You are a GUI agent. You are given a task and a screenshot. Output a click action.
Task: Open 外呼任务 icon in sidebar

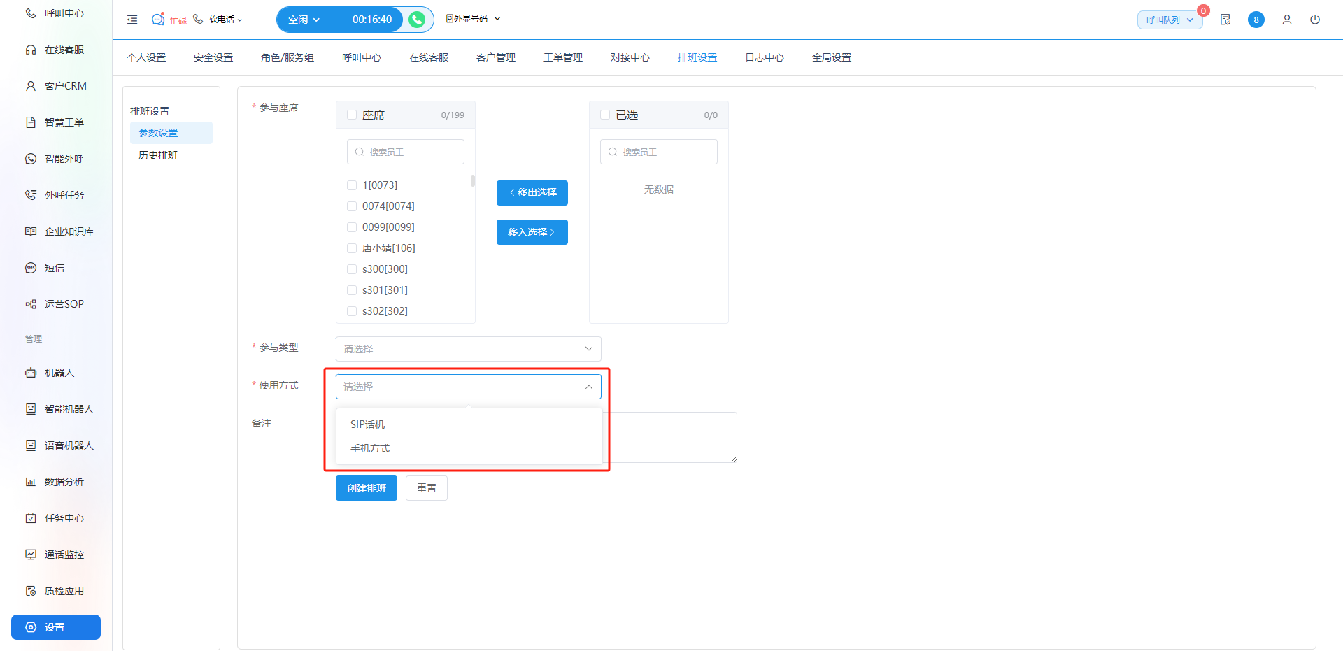point(31,195)
